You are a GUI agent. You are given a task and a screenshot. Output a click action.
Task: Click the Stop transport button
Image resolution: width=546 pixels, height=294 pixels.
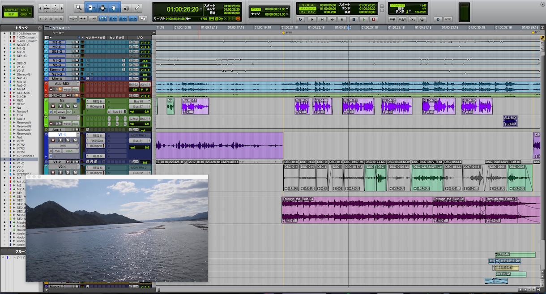coord(353,19)
